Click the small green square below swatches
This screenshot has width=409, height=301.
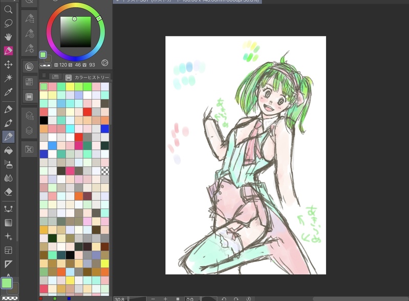[x=55, y=298]
